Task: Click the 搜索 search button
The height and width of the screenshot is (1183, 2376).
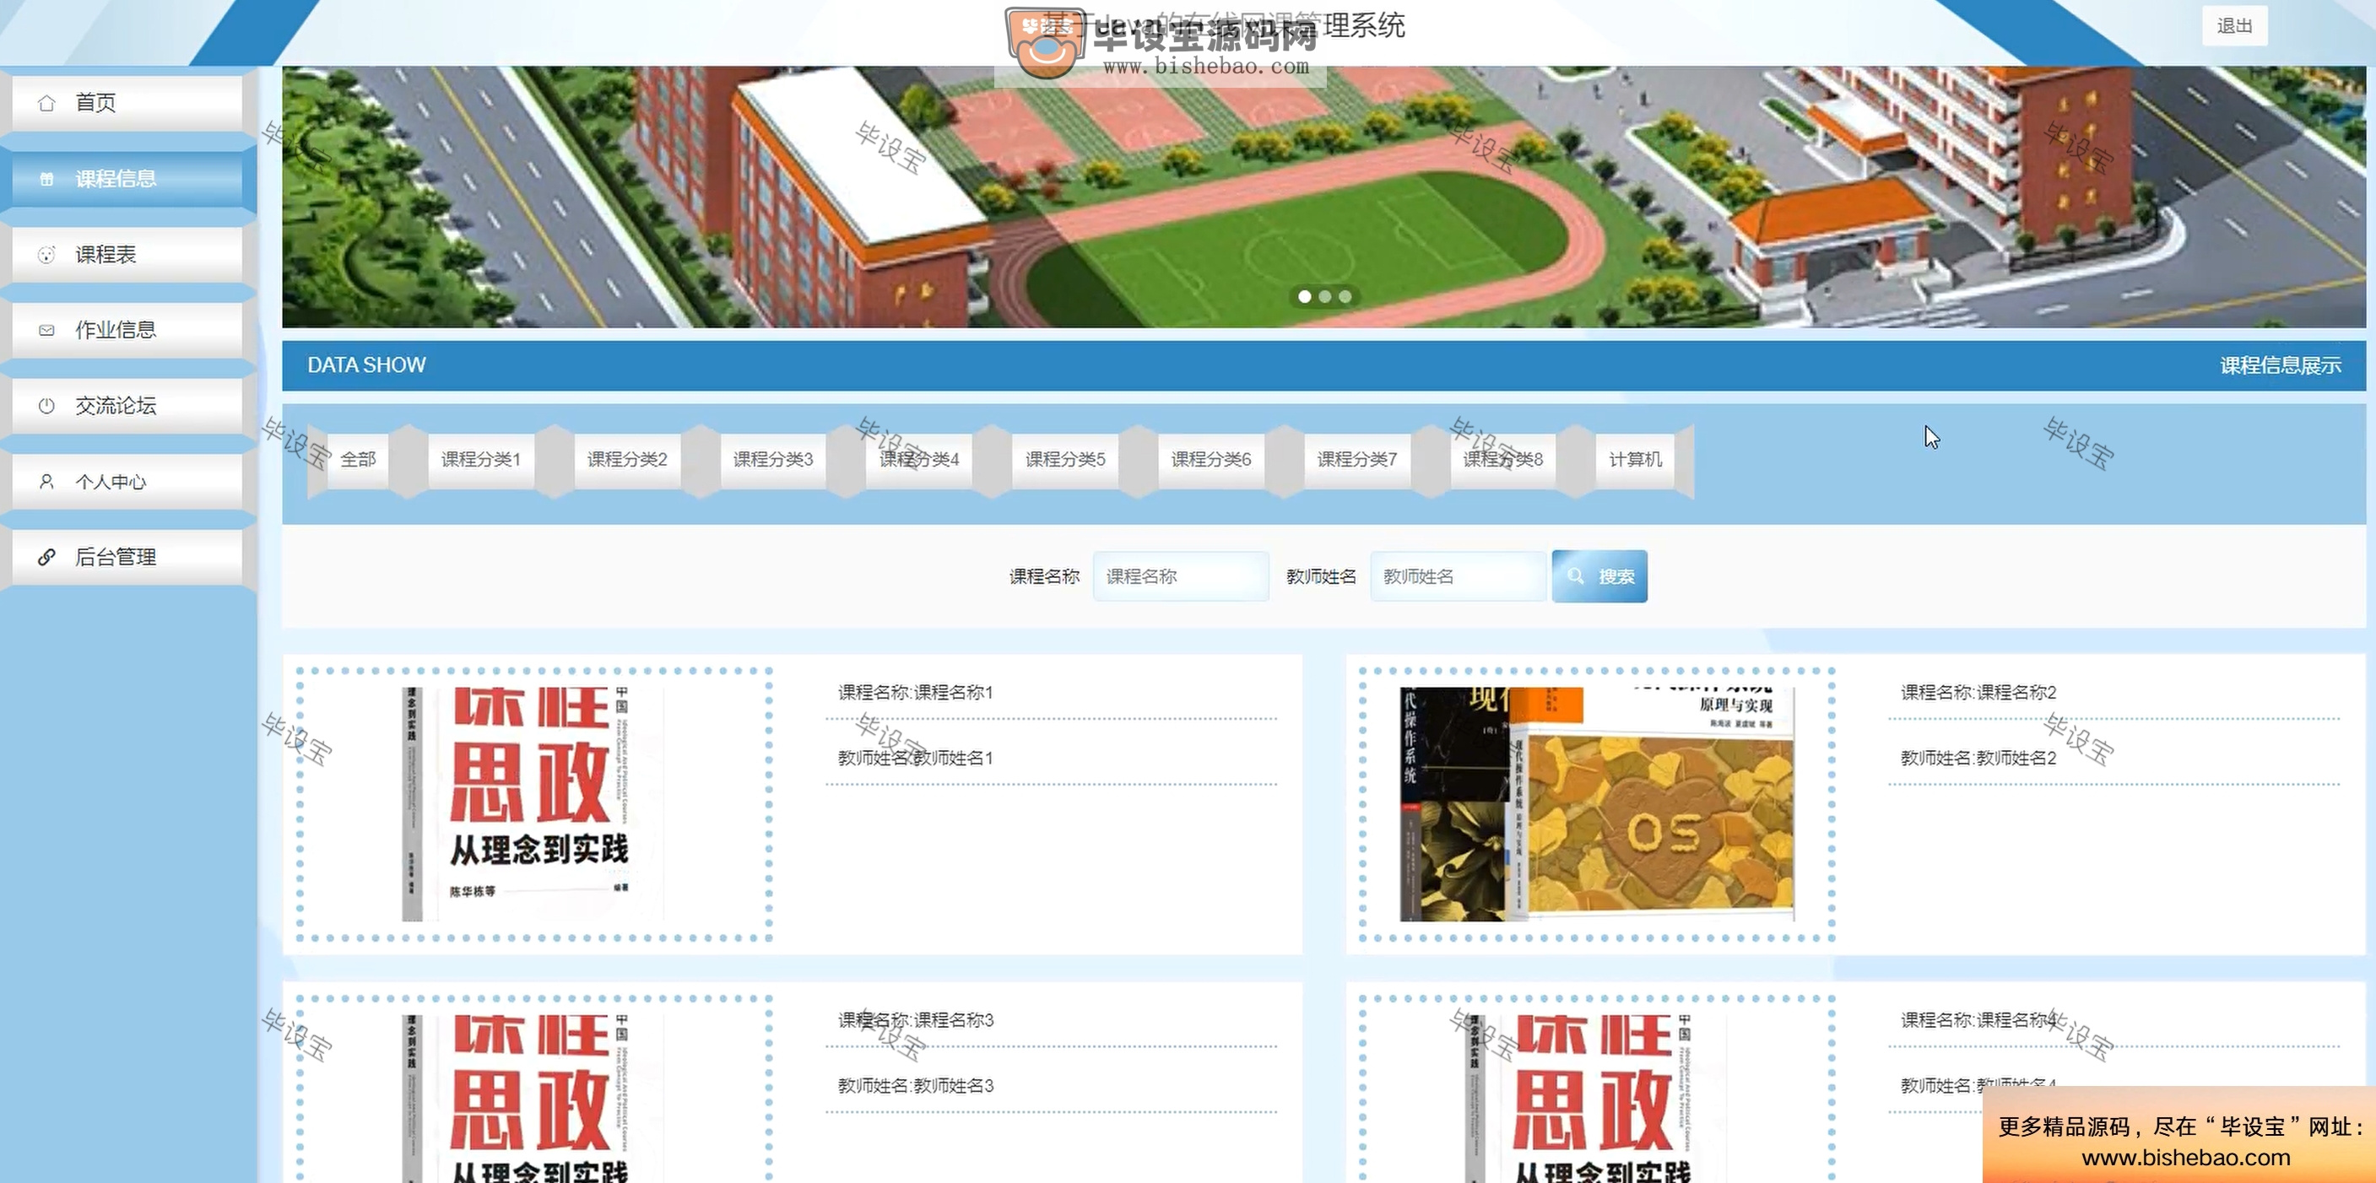Action: pyautogui.click(x=1599, y=576)
